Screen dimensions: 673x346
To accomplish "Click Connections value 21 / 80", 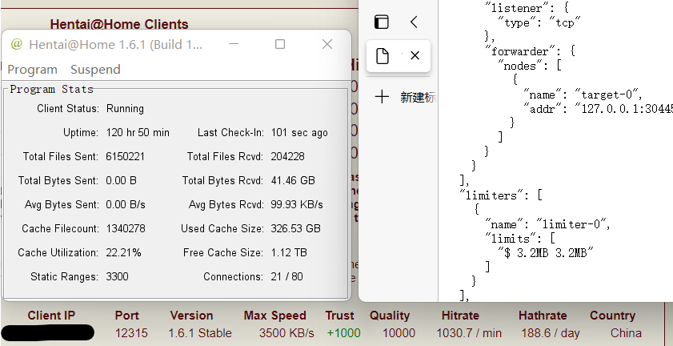I will [x=286, y=277].
